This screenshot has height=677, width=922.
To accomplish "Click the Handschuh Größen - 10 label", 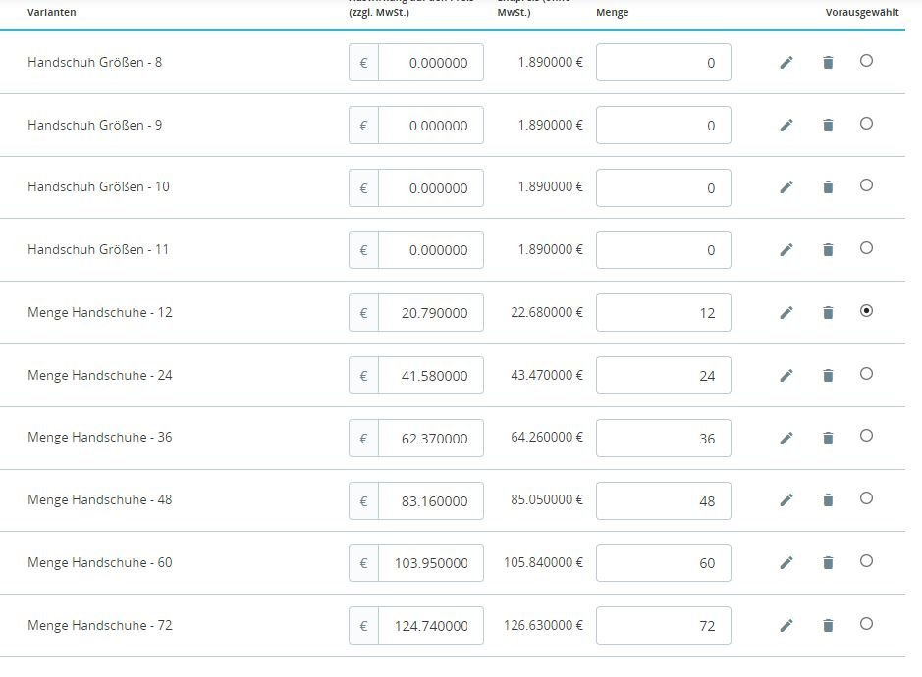I will click(98, 186).
